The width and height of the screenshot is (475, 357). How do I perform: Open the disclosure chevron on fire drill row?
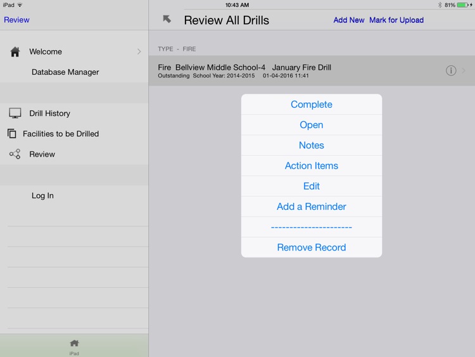[x=464, y=70]
